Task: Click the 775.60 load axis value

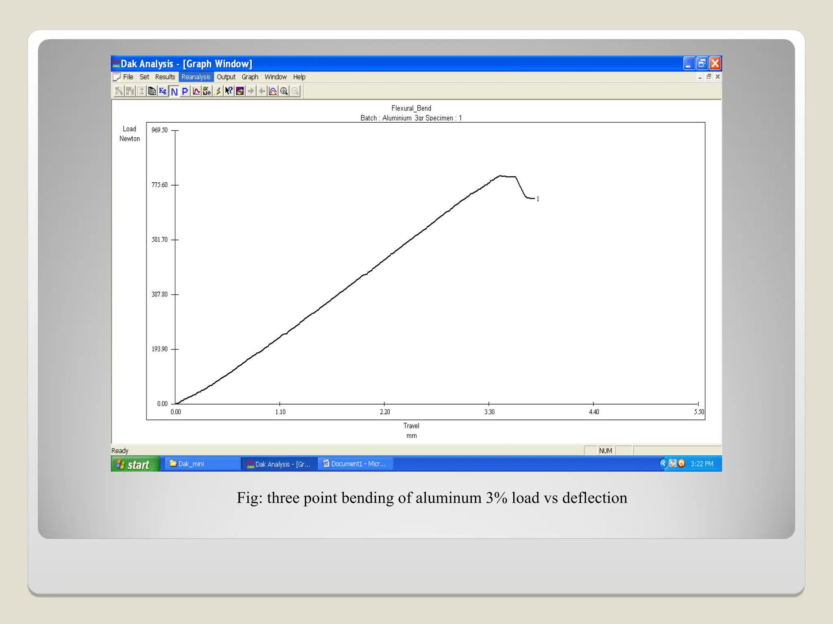Action: [159, 185]
